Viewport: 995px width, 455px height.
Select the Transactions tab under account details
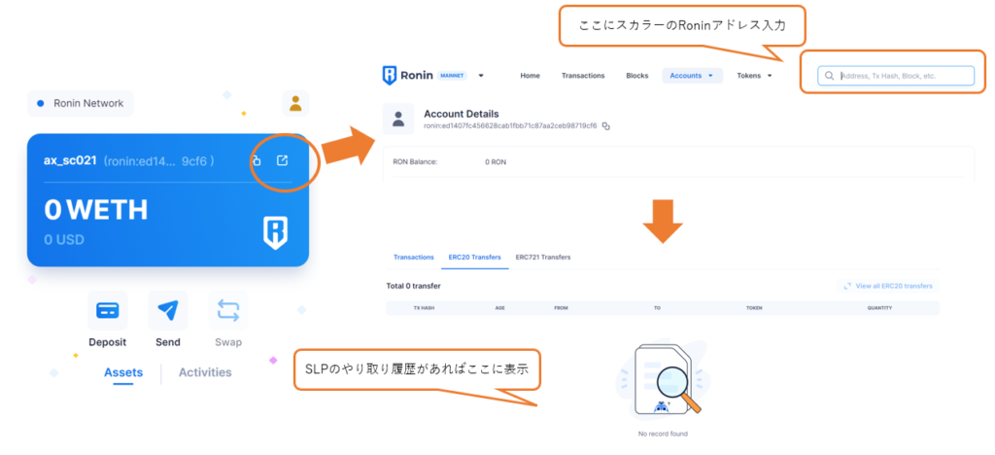[413, 257]
